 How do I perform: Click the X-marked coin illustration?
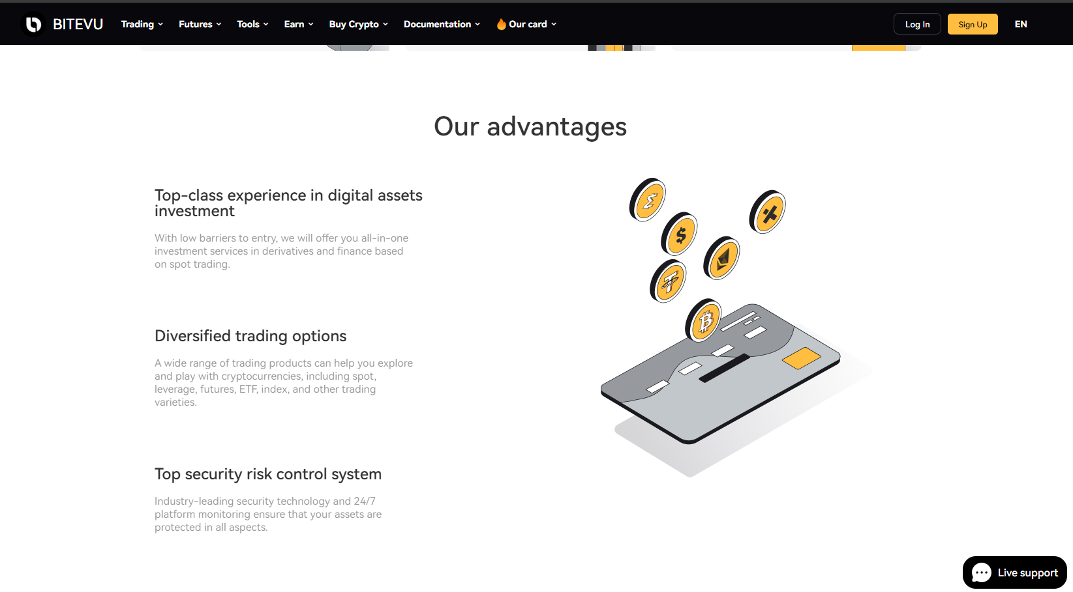(x=768, y=212)
